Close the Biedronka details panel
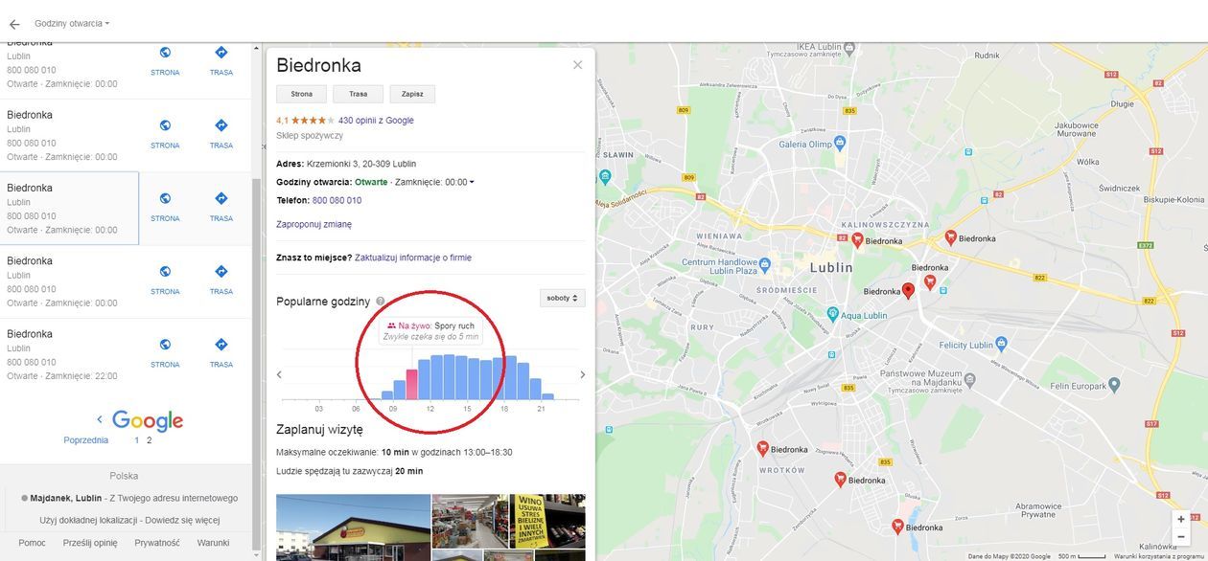The image size is (1208, 561). coord(577,65)
